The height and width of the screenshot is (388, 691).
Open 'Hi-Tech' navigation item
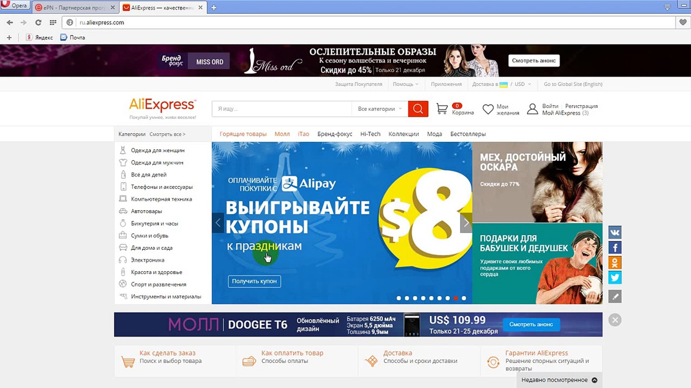coord(370,134)
